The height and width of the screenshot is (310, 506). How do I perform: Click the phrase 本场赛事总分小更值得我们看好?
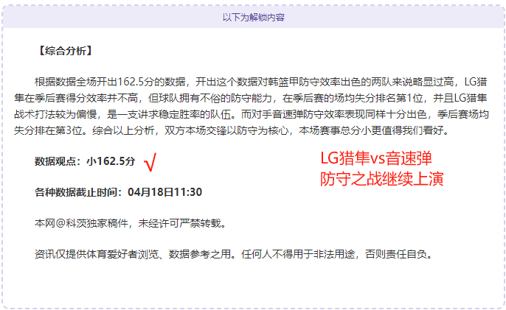(370, 130)
